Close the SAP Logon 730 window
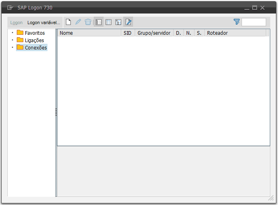 pyautogui.click(x=262, y=8)
